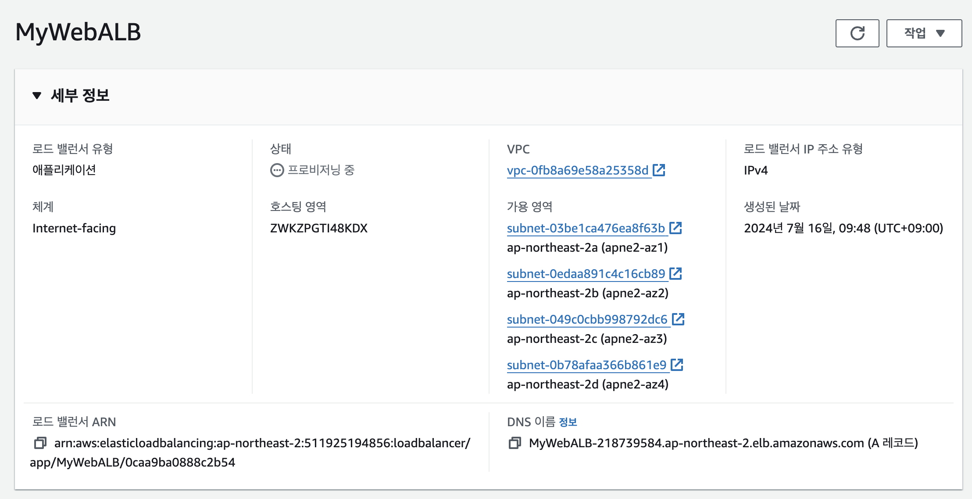Open VPC external link icon
The height and width of the screenshot is (499, 972).
click(x=659, y=170)
